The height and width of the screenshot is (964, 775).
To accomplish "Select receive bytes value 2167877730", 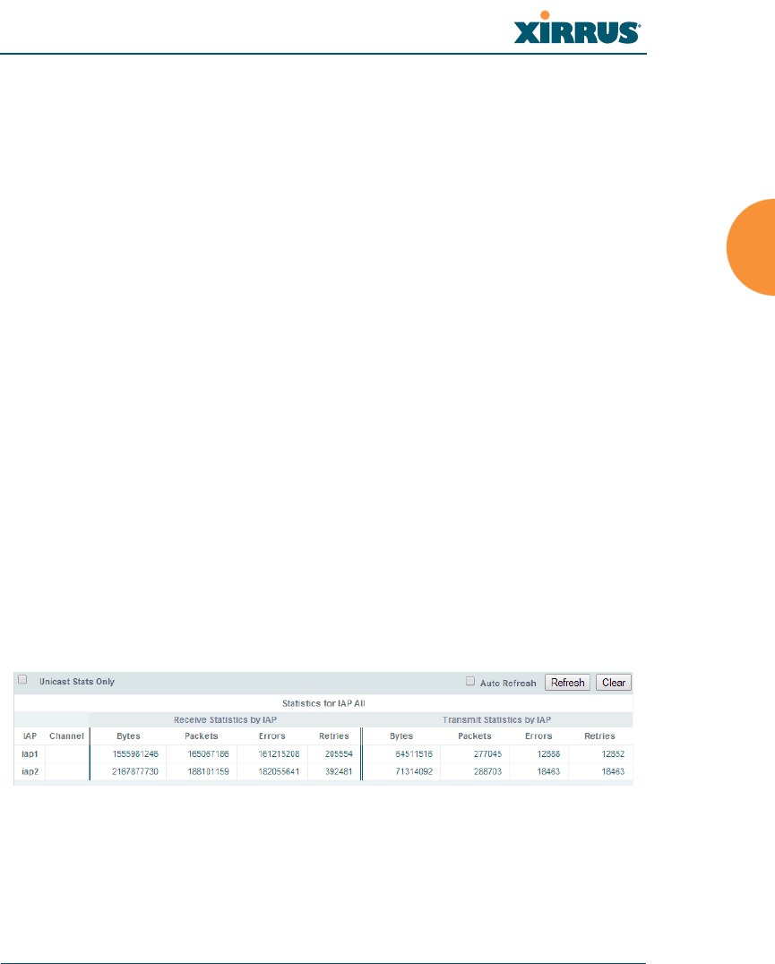I will point(135,771).
